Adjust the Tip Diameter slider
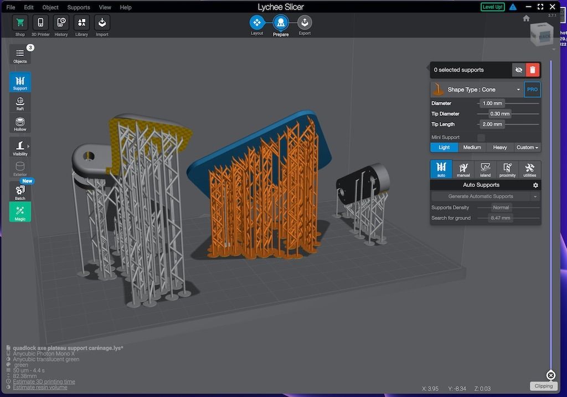Viewport: 567px width, 397px height. point(508,114)
